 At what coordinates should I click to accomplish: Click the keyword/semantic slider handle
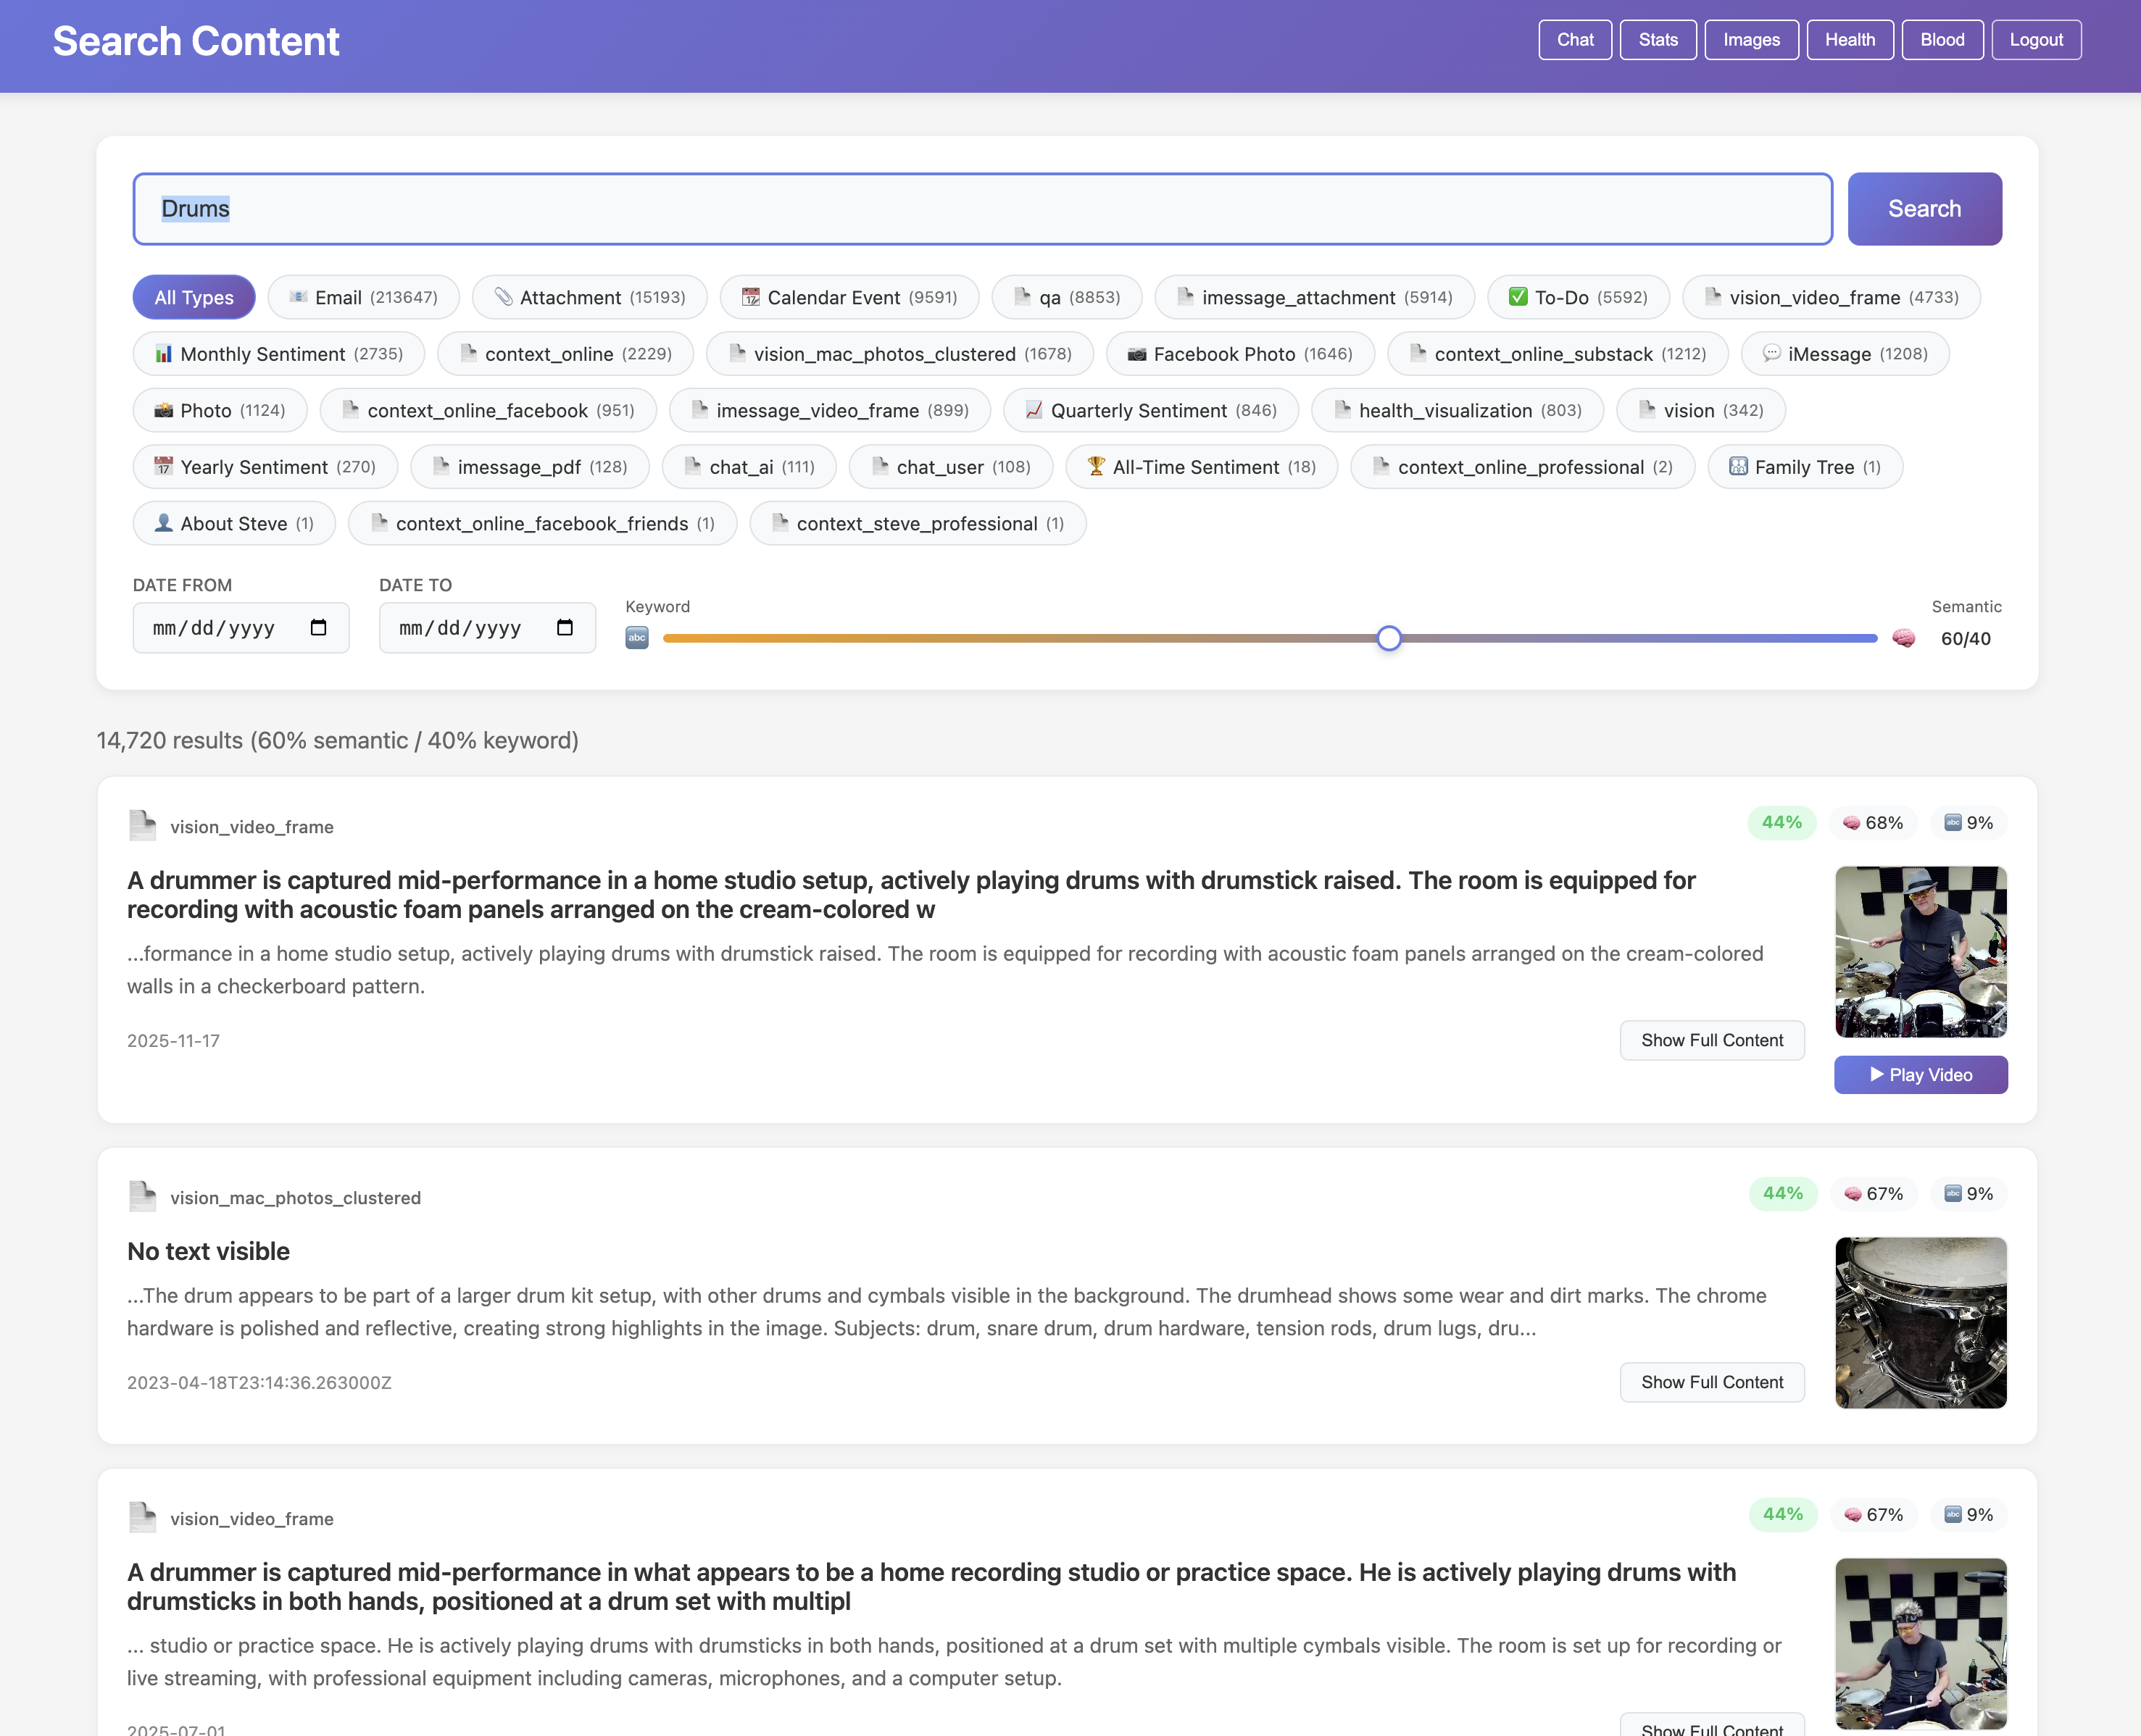1389,638
